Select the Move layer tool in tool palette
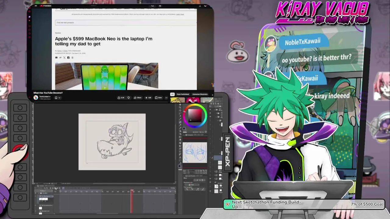 tap(180, 110)
